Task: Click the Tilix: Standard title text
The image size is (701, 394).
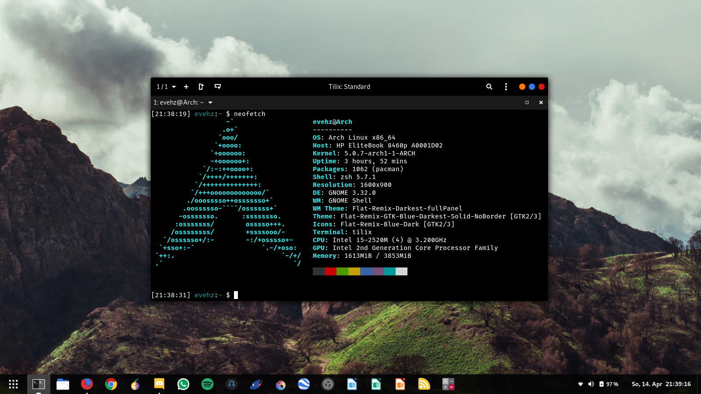Action: point(350,87)
